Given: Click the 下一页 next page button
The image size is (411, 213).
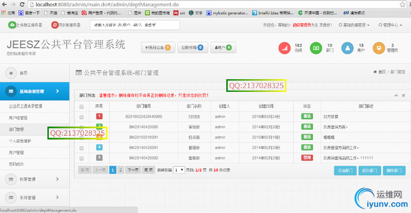Looking at the screenshot, I should point(133,170).
